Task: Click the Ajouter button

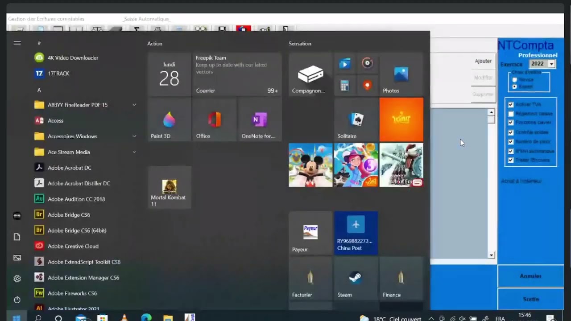Action: click(483, 61)
